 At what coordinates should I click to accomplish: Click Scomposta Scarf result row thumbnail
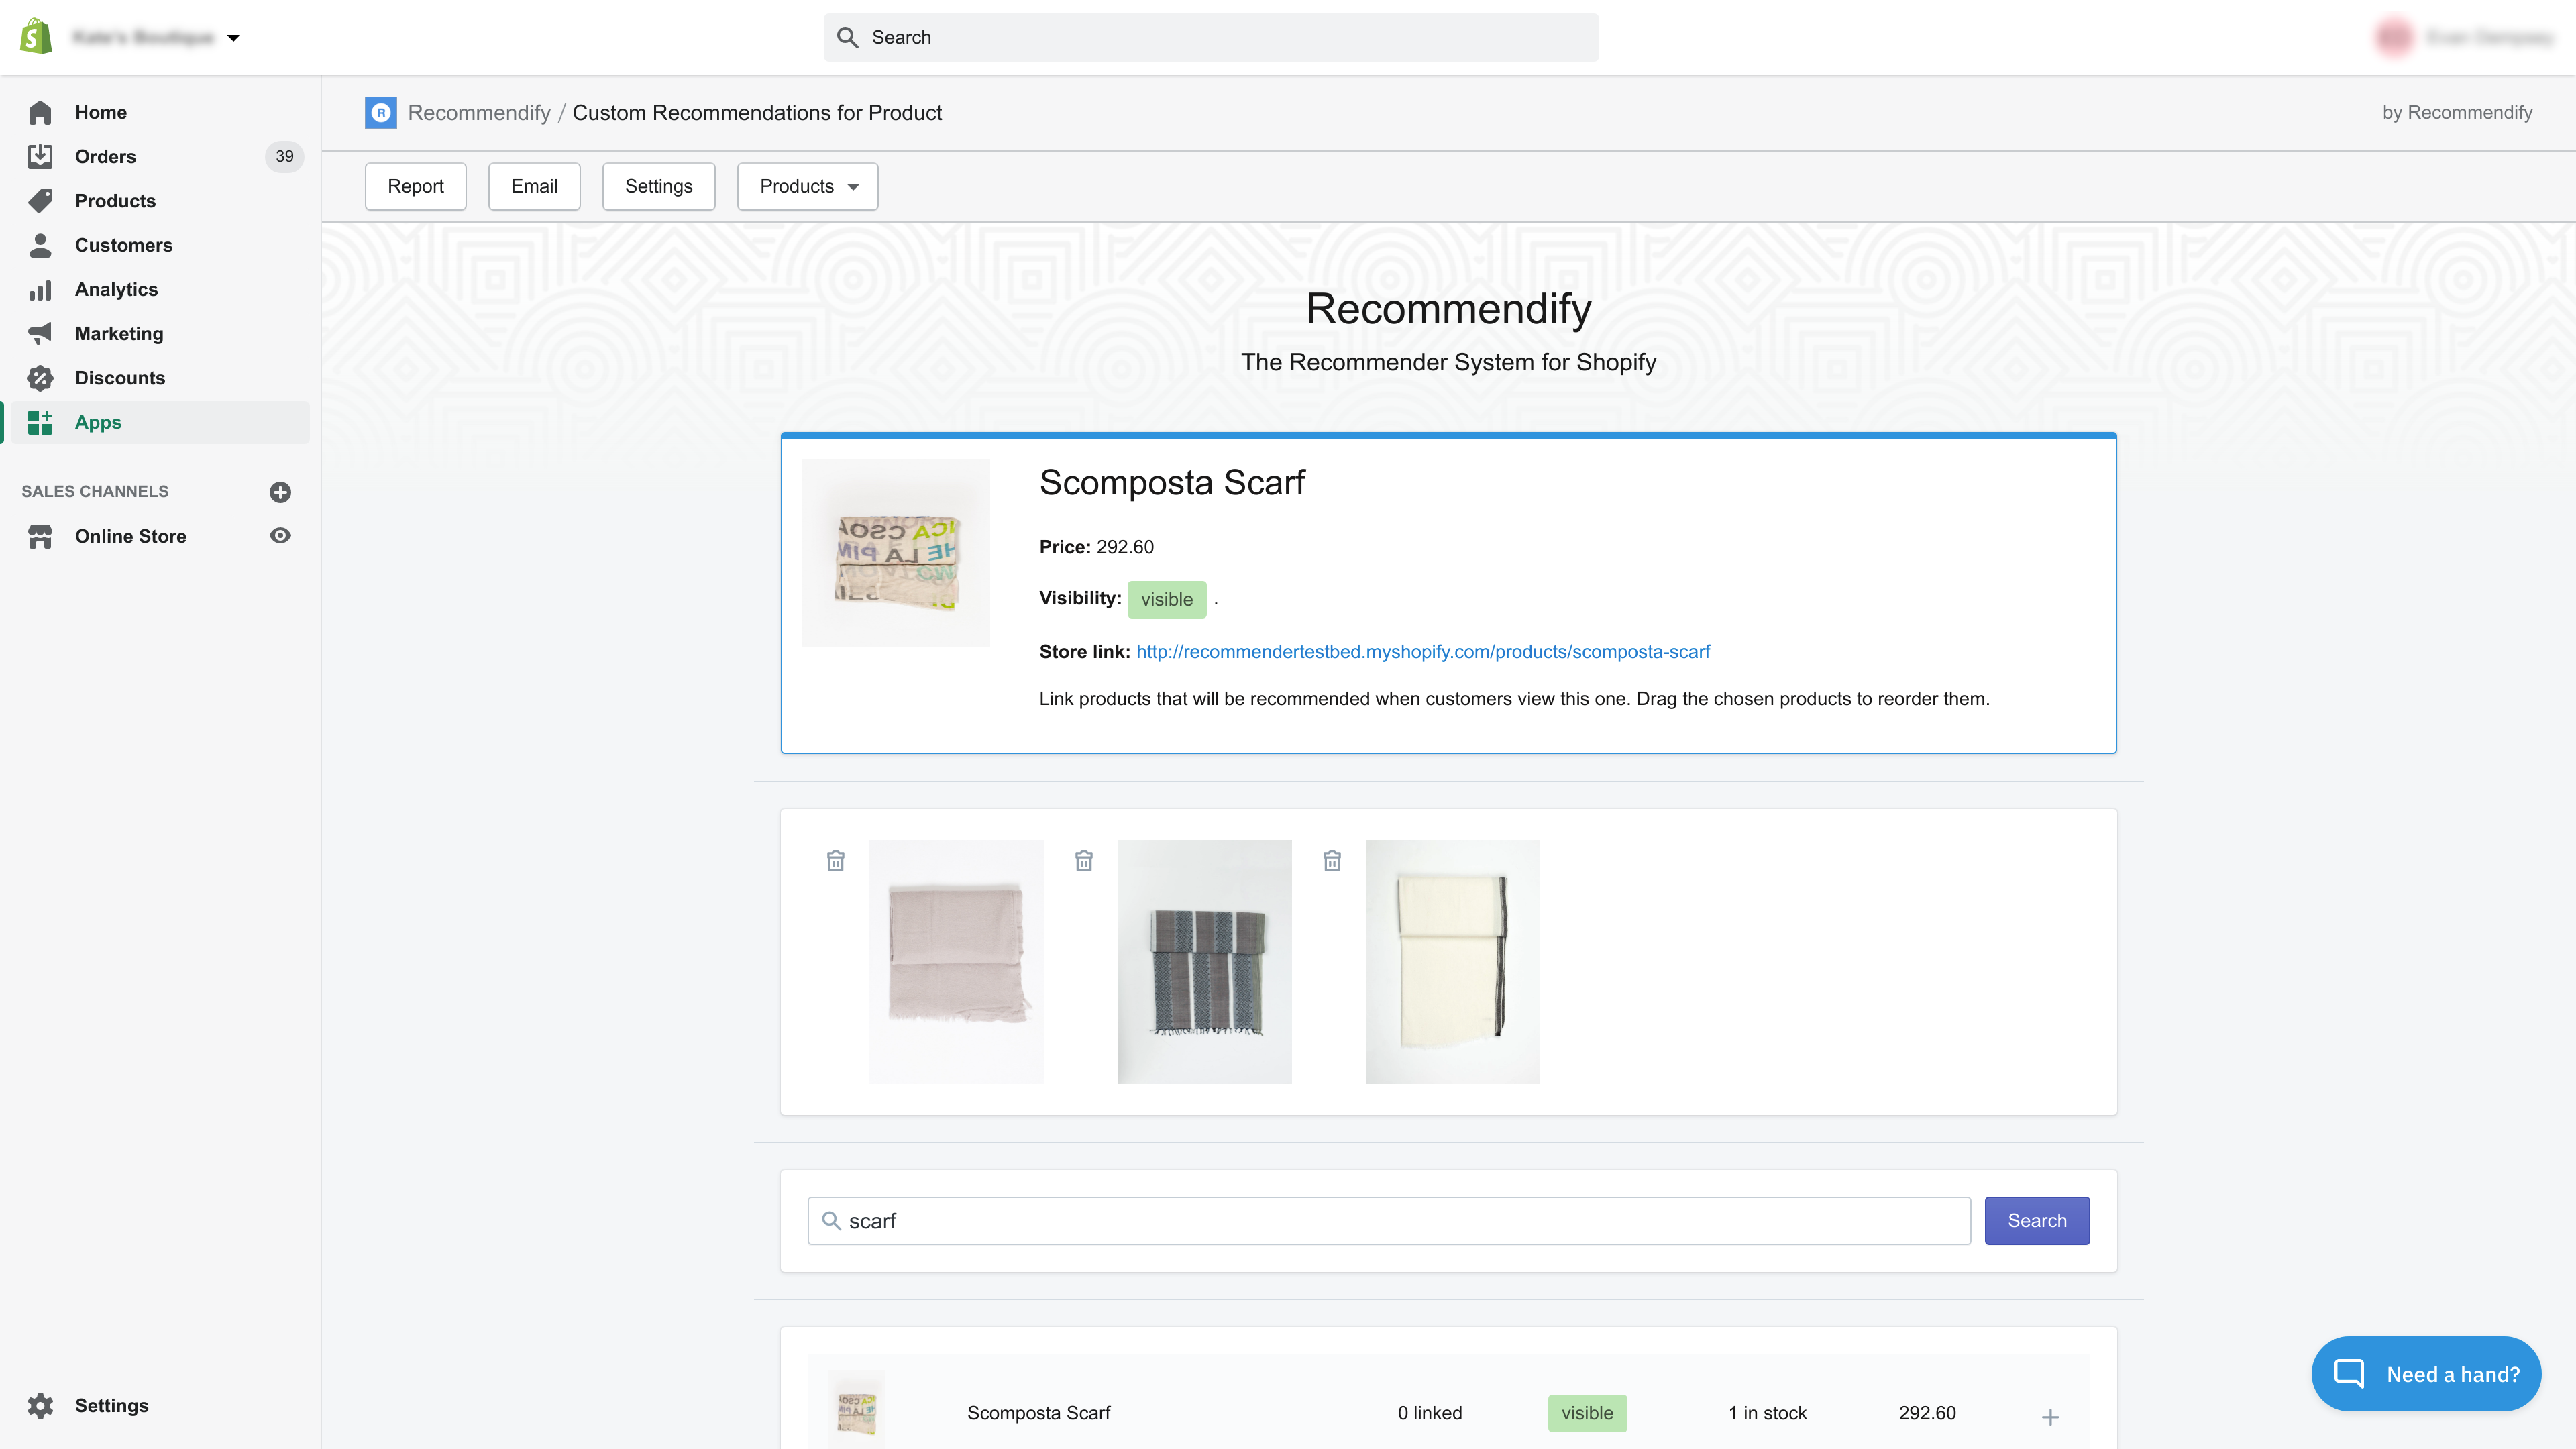coord(856,1410)
